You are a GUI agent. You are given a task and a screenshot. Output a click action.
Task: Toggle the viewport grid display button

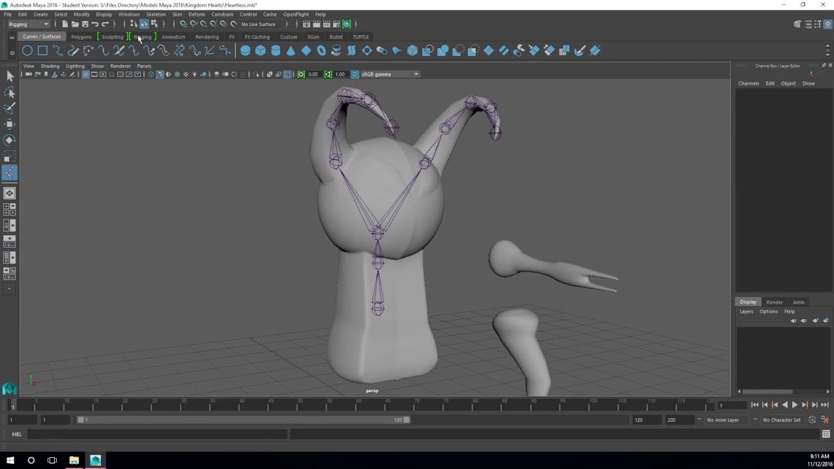point(85,74)
